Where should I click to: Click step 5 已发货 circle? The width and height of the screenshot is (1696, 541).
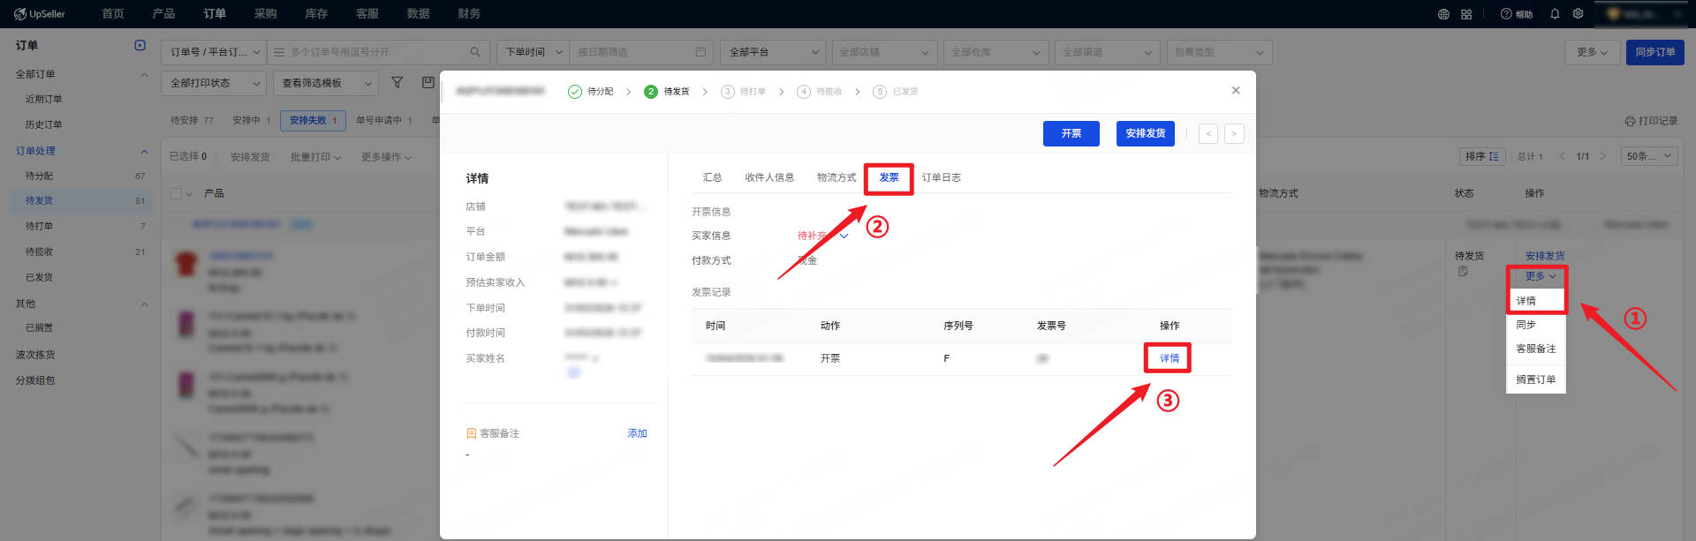[880, 92]
